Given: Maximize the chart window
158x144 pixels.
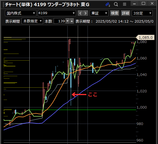Looking at the screenshot, I should click(x=143, y=3).
